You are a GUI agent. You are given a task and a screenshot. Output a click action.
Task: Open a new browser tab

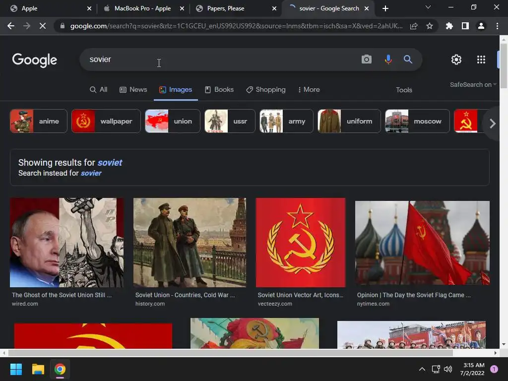(385, 8)
